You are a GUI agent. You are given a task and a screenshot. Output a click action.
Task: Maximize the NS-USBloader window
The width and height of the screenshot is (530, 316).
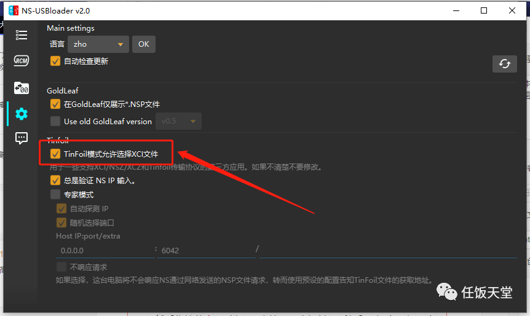484,10
